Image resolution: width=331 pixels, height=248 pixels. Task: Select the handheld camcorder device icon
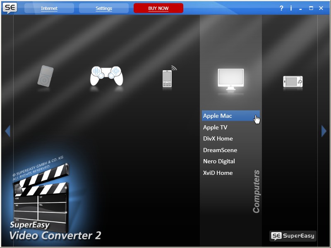[x=293, y=81]
